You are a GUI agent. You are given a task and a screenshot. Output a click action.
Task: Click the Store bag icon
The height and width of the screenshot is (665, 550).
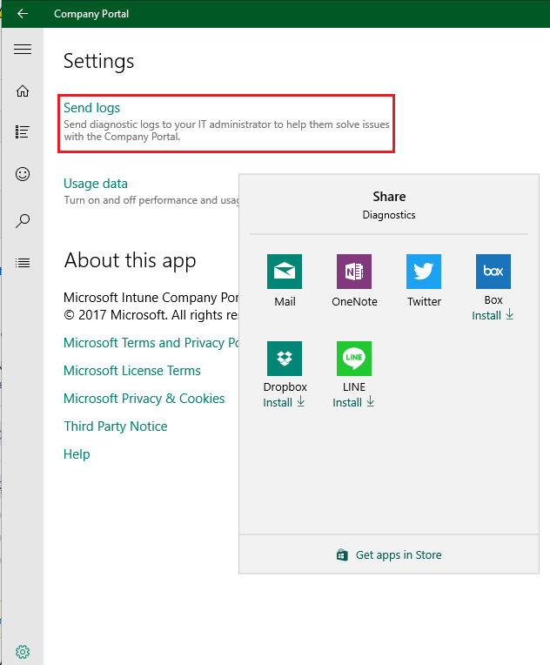[342, 554]
